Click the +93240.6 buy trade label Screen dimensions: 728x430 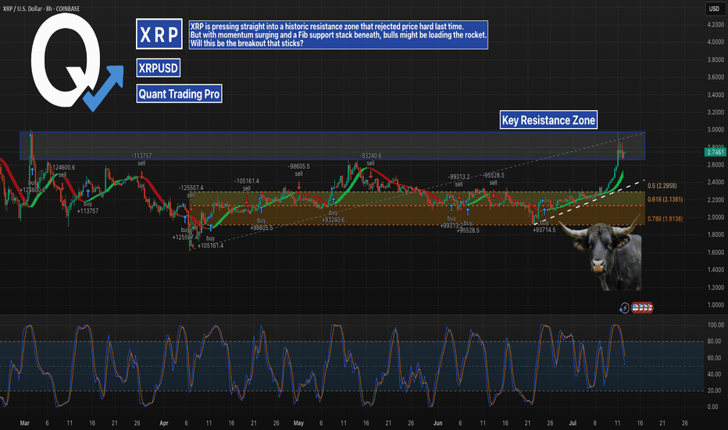point(334,216)
